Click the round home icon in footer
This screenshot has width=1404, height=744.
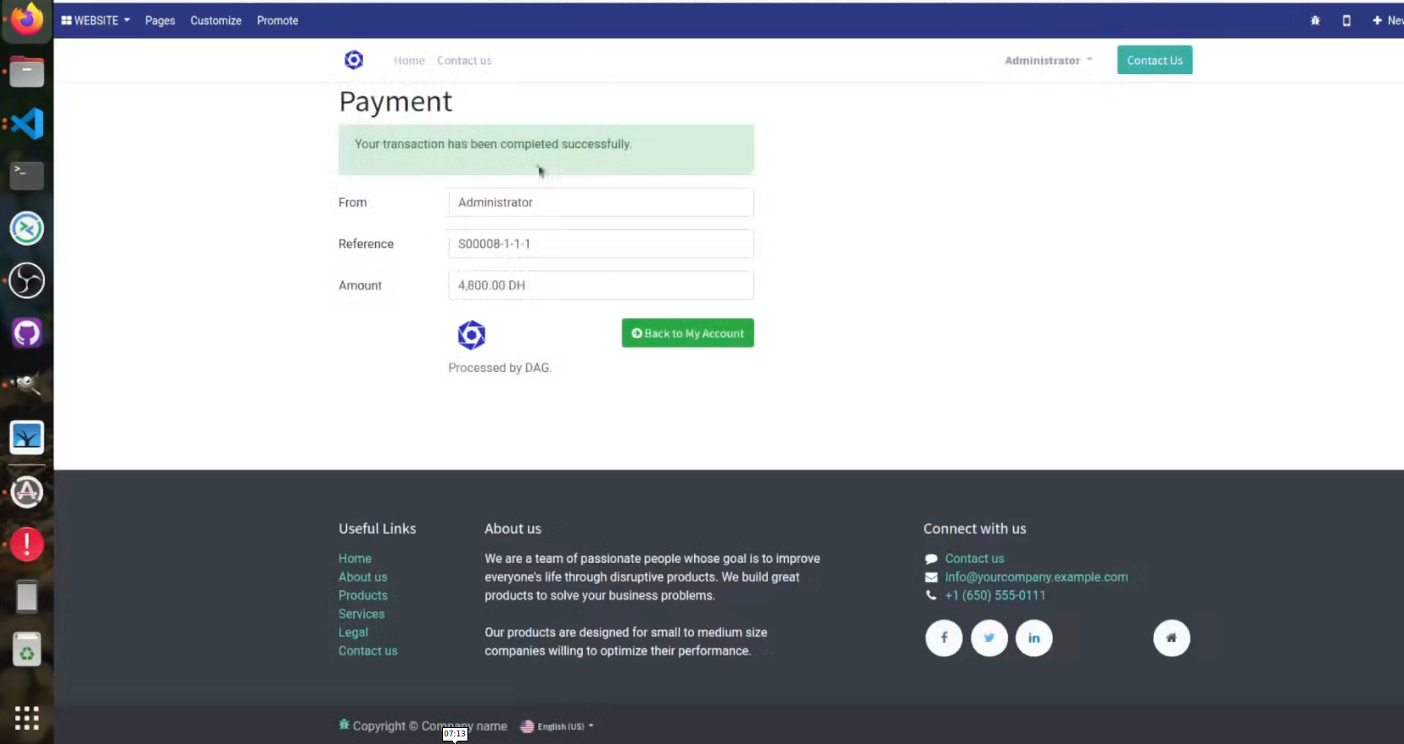coord(1172,638)
